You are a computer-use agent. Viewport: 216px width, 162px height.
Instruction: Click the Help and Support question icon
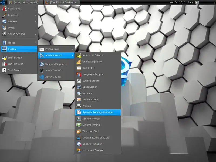click(42, 64)
